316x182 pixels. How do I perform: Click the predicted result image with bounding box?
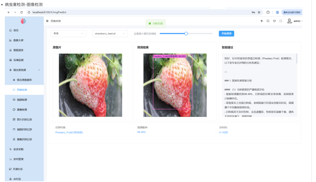tap(175, 85)
